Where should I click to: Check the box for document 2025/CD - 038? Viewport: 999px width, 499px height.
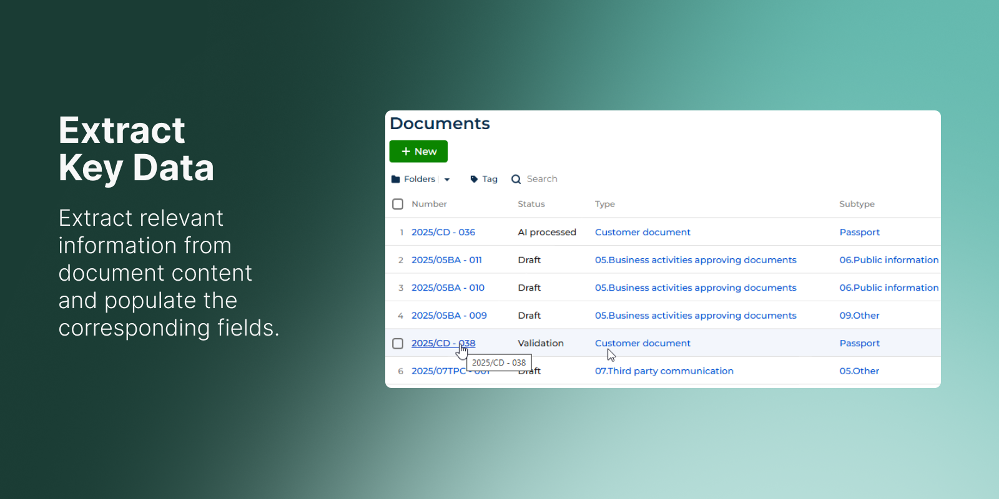pyautogui.click(x=398, y=344)
